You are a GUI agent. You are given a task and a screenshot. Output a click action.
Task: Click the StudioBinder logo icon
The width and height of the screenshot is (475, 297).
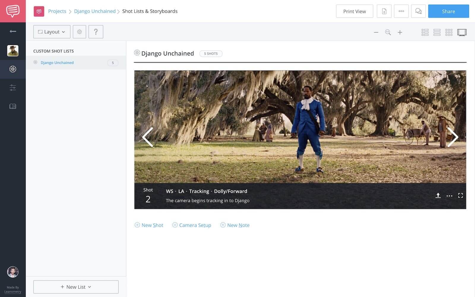(13, 11)
